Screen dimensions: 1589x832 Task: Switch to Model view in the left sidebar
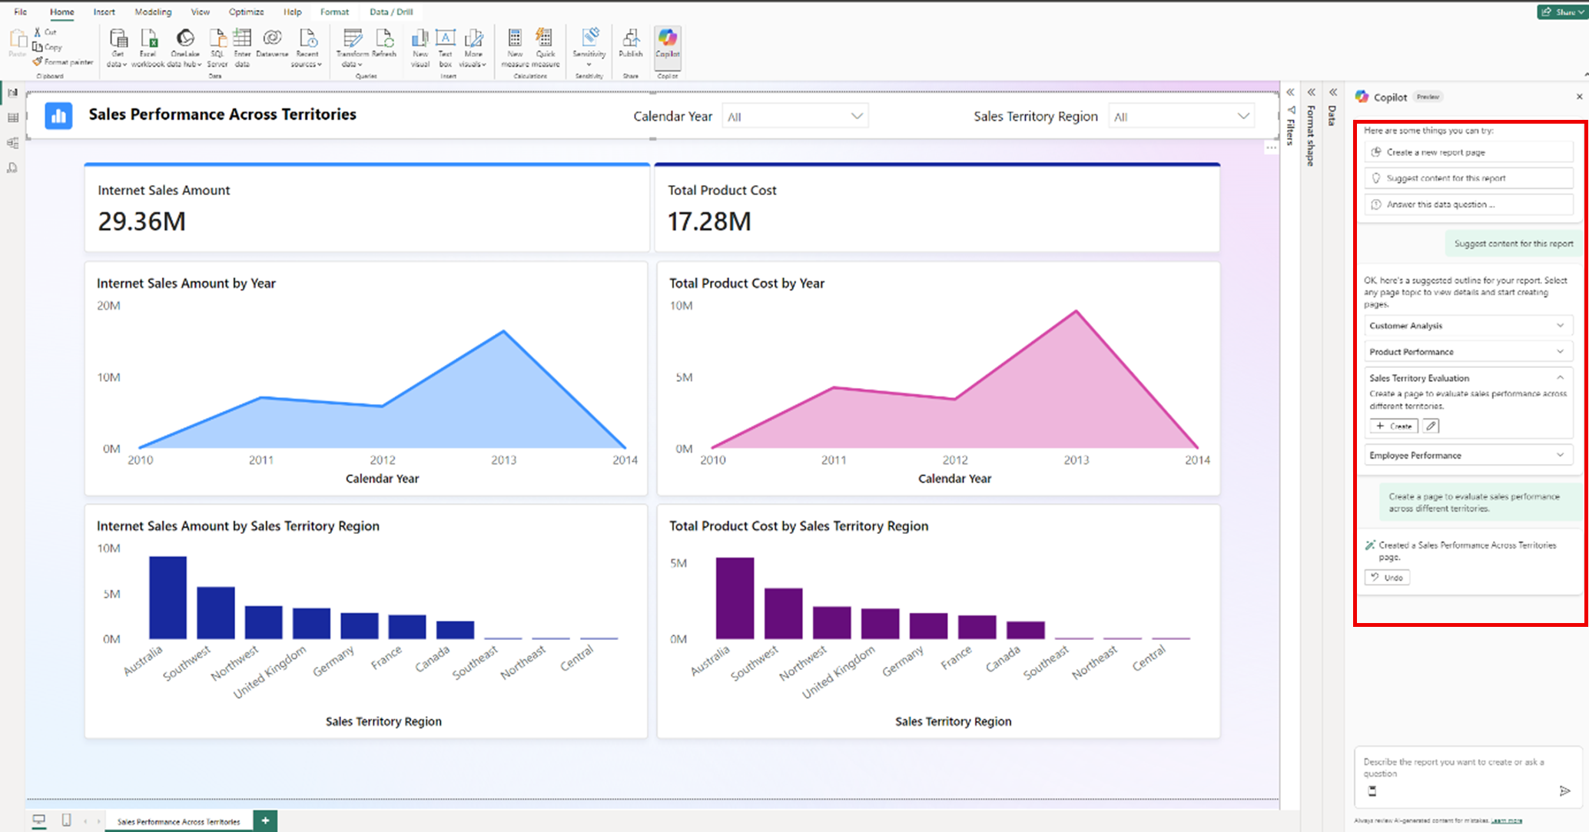[12, 143]
